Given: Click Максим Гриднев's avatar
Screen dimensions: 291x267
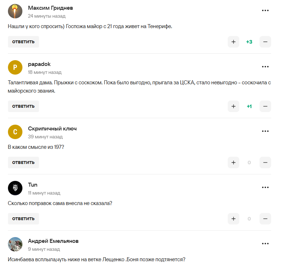Looking at the screenshot, I should point(15,11).
